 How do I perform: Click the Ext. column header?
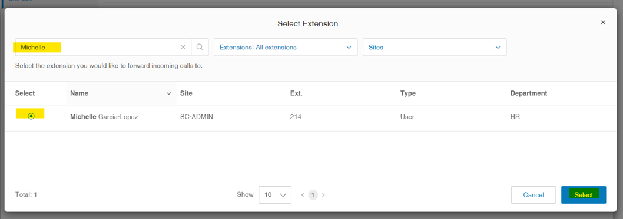[296, 93]
